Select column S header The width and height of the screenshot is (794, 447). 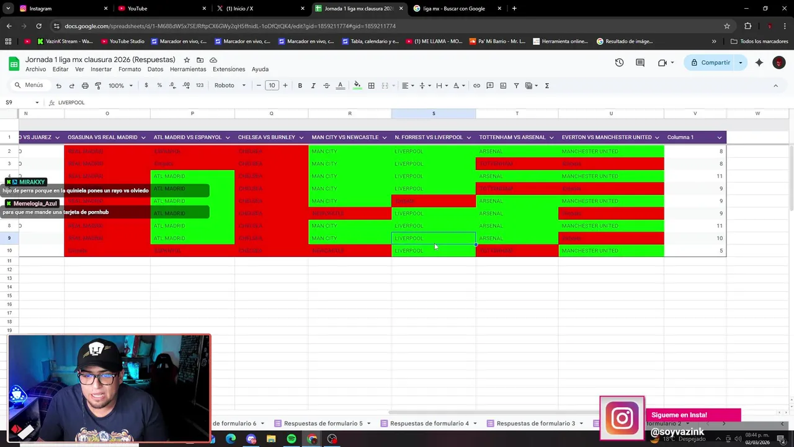click(434, 114)
